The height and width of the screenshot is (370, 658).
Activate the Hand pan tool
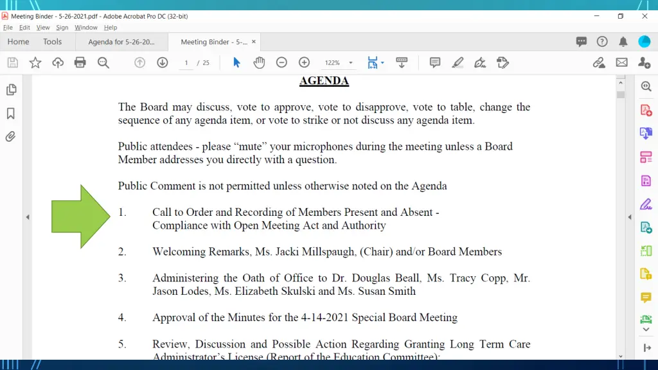coord(260,62)
